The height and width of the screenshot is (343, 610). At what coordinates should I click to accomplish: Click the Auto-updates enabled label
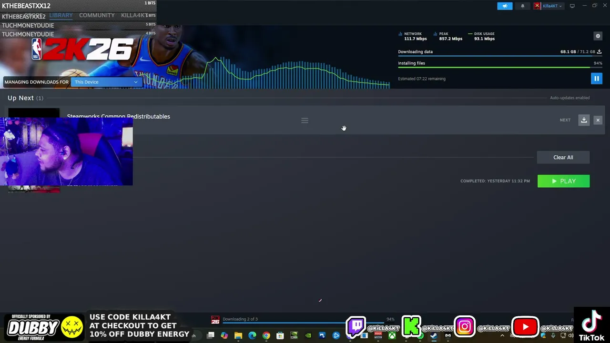[x=569, y=98]
